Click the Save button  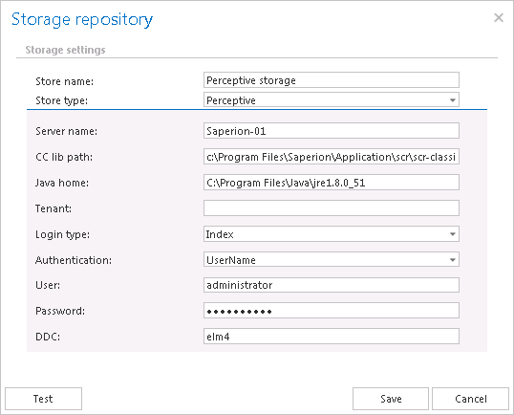pos(391,399)
